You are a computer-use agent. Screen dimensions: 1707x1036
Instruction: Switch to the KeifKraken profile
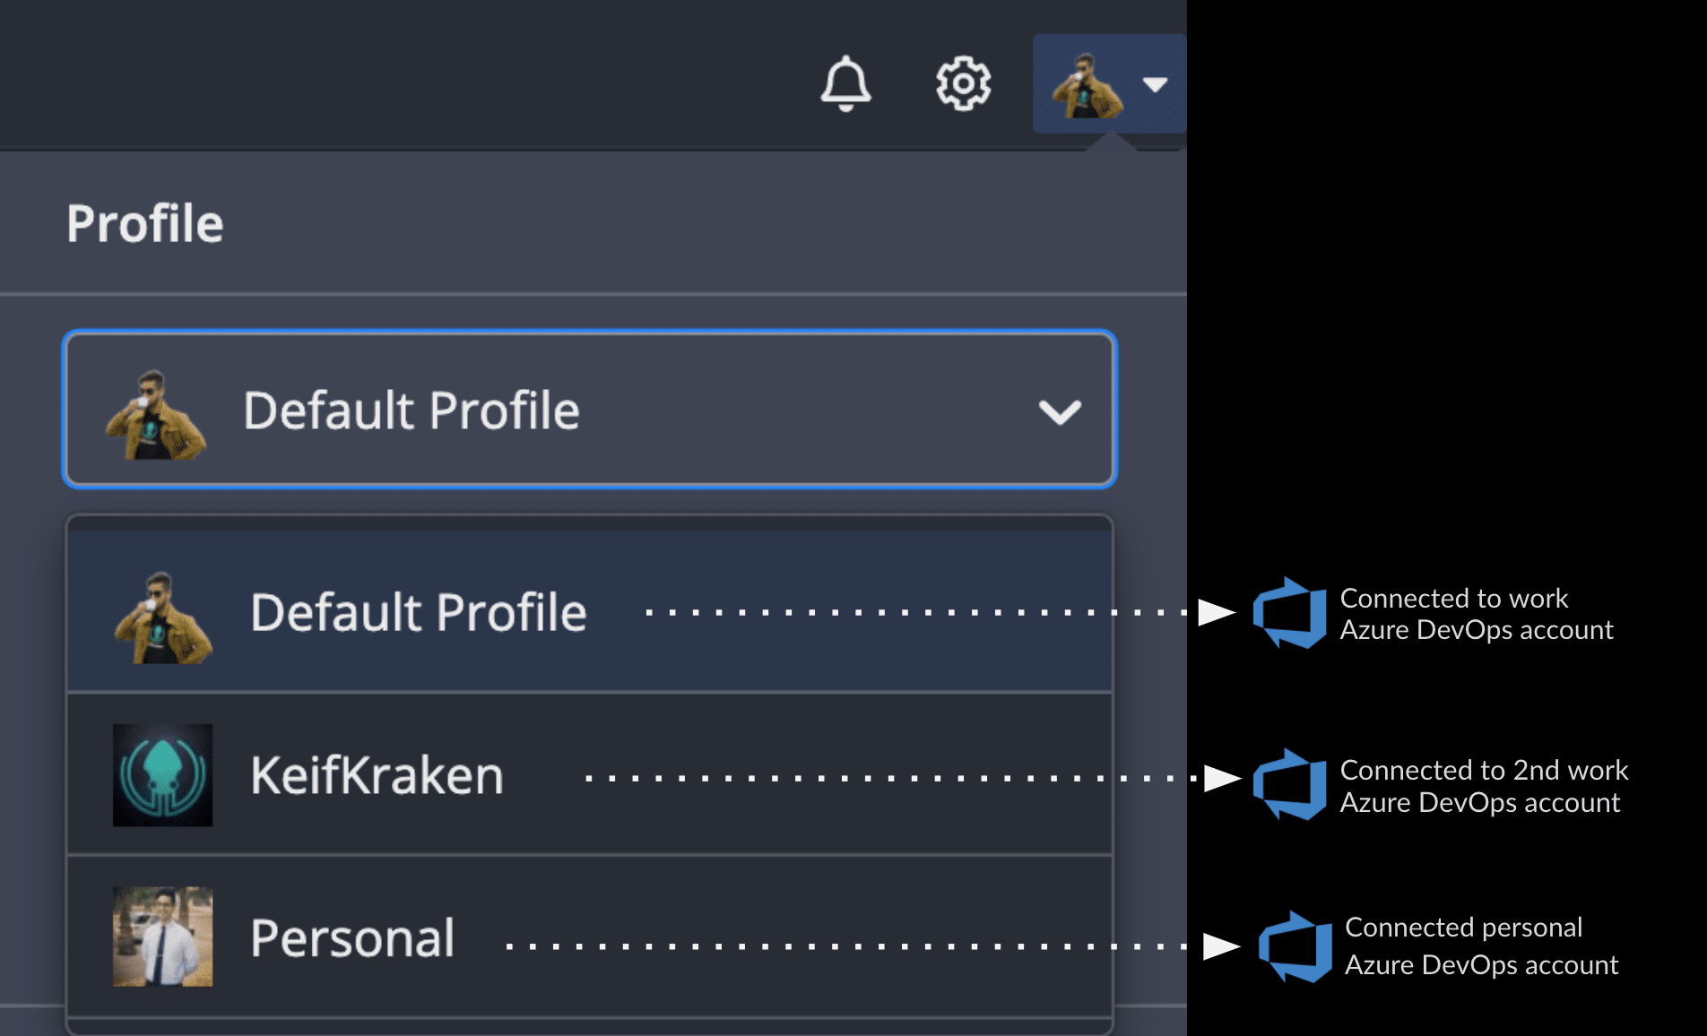tap(377, 776)
